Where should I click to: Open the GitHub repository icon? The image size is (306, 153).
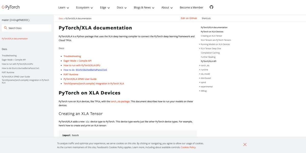(211, 7)
